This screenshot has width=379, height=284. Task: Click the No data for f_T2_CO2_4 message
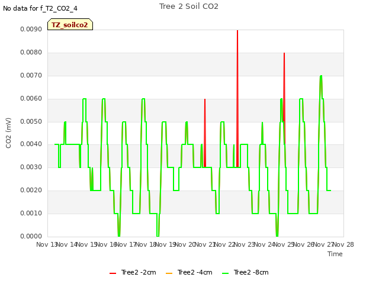point(40,8)
